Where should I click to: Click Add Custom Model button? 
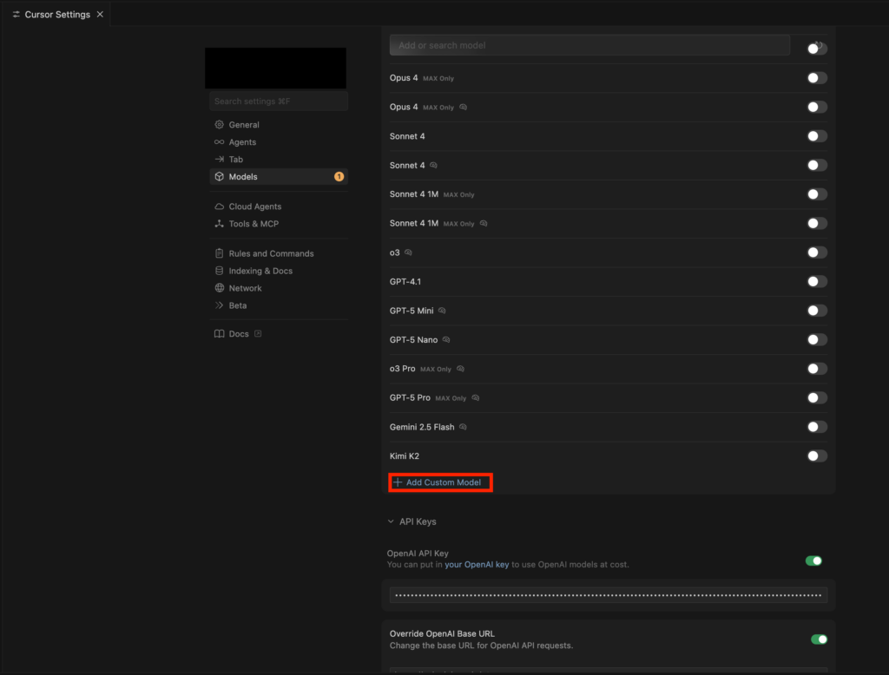(441, 482)
